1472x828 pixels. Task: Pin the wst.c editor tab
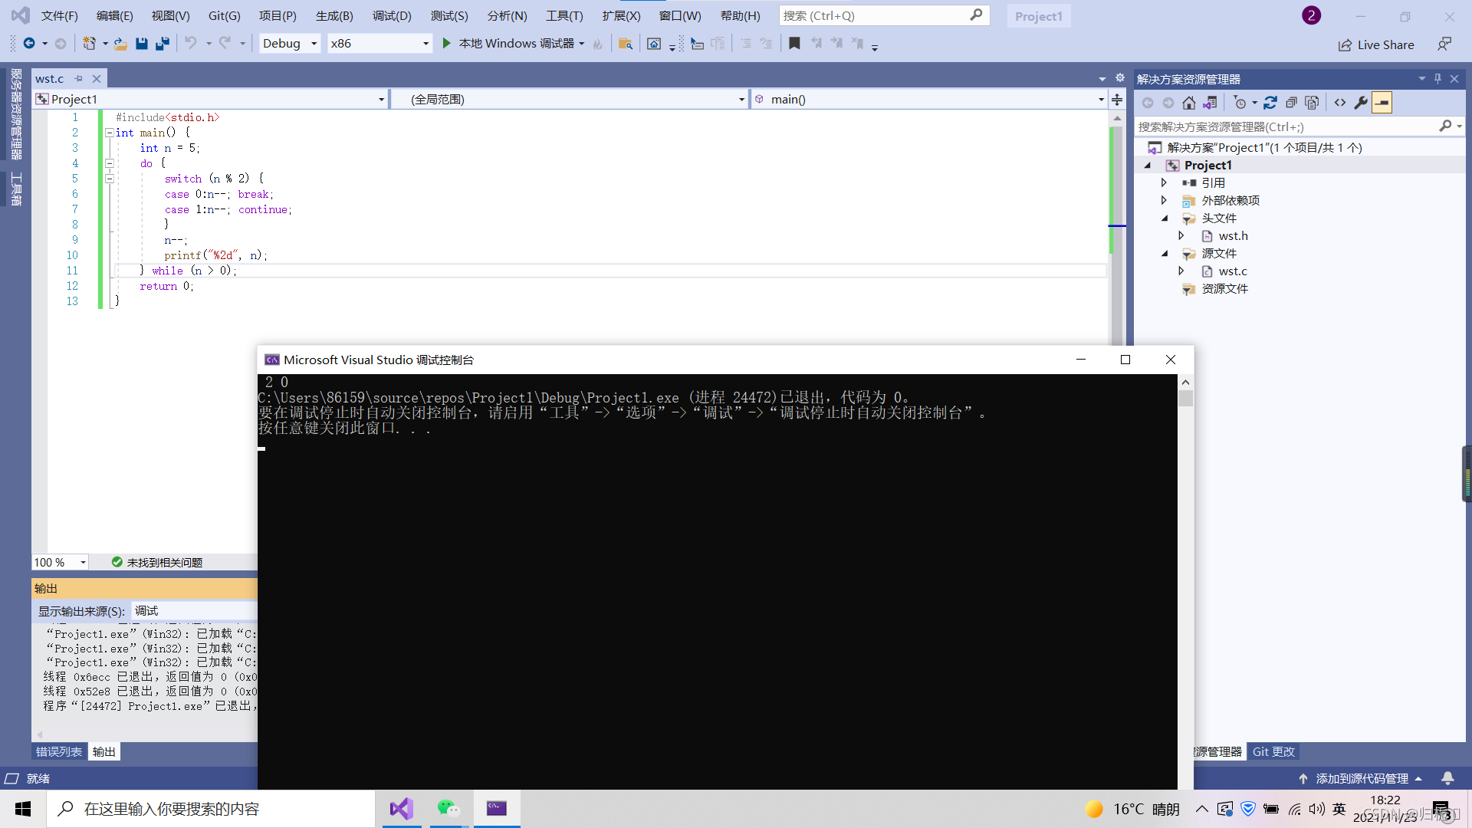click(x=78, y=79)
